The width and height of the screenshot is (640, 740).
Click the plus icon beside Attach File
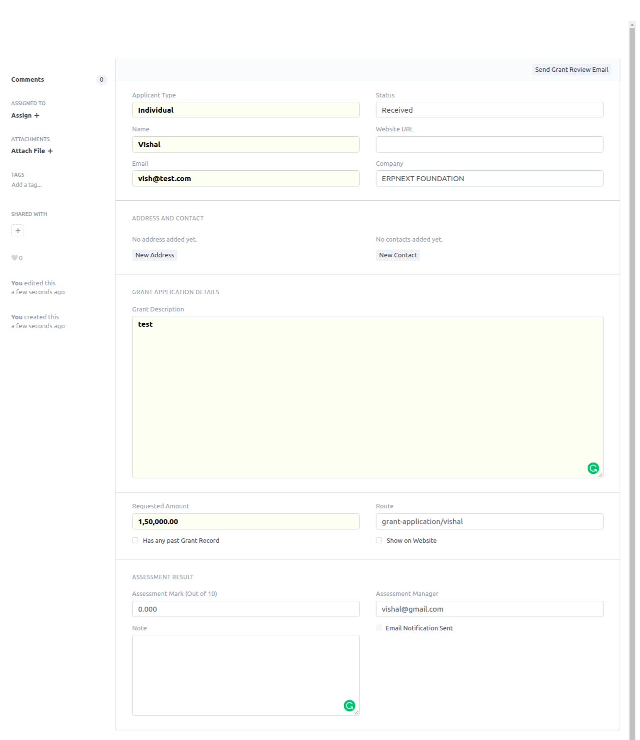click(x=50, y=151)
